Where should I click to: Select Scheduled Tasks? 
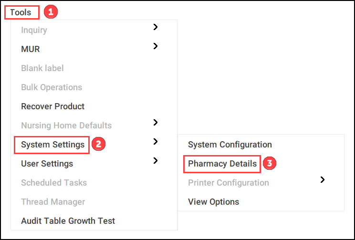54,183
